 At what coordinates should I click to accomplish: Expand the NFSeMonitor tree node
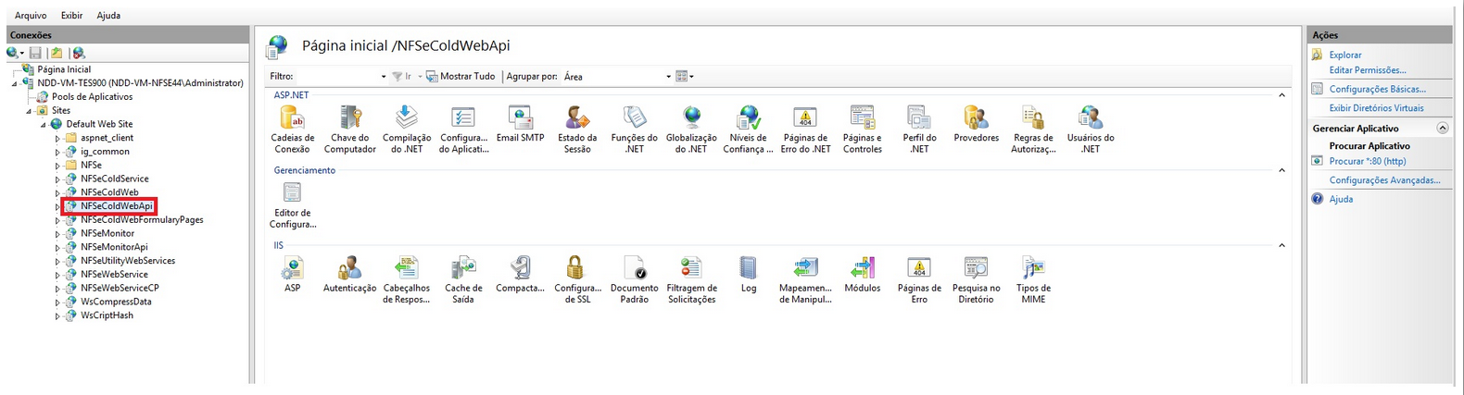click(x=57, y=234)
